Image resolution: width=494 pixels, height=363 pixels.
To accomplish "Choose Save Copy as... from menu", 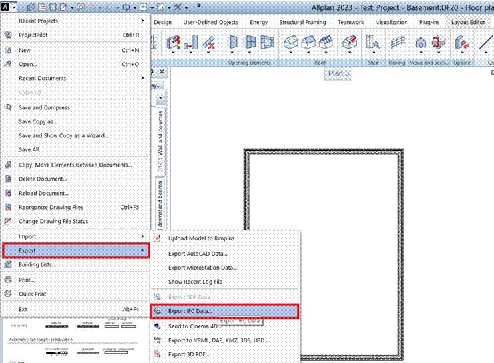I will pyautogui.click(x=38, y=121).
